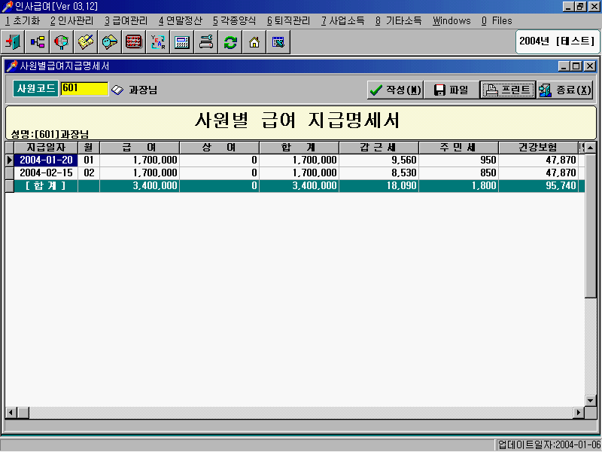Click the exit door icon on toolbar
The image size is (602, 452).
13,41
